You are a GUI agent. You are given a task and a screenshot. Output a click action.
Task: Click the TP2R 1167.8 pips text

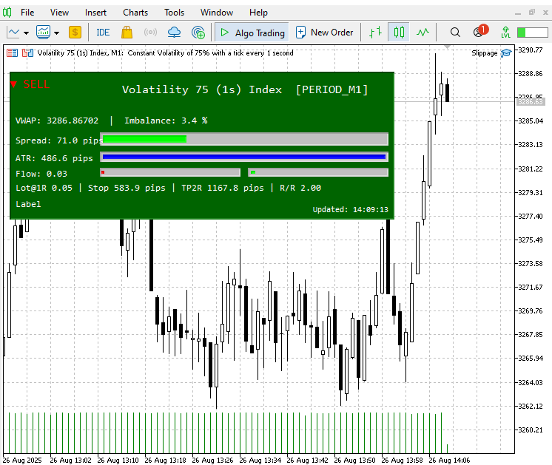coord(223,188)
